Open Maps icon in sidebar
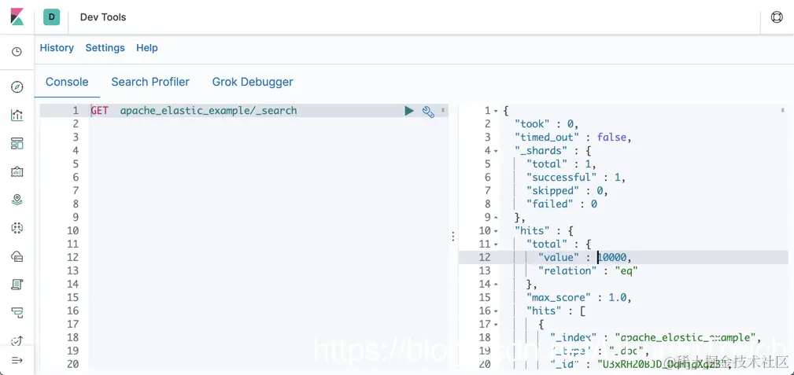 pos(17,200)
